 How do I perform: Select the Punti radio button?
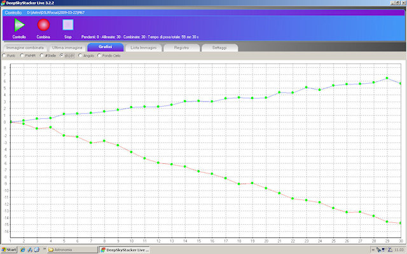coord(4,55)
